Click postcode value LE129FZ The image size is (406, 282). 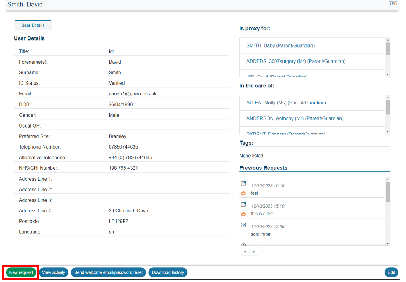(x=119, y=221)
